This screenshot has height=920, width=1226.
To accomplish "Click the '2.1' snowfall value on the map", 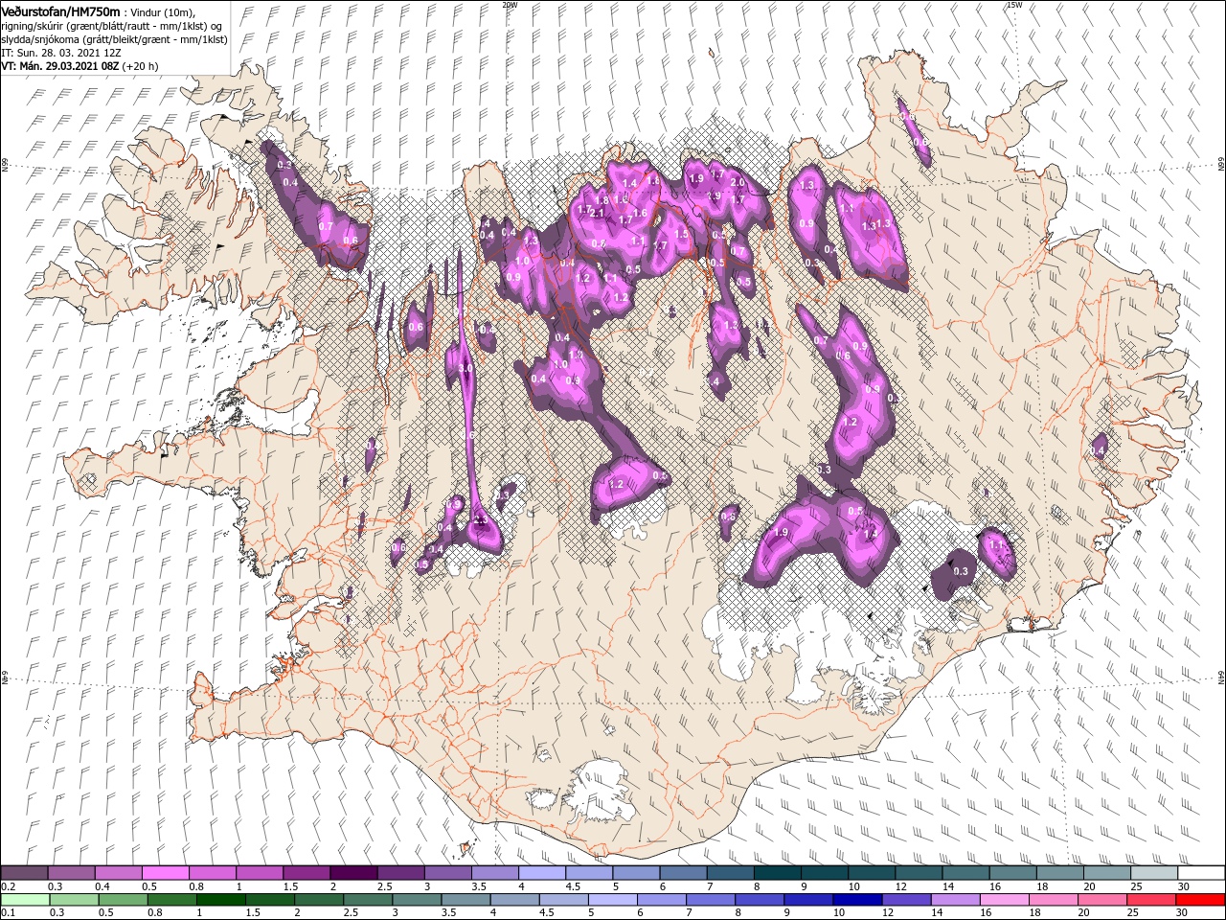I will pos(598,214).
